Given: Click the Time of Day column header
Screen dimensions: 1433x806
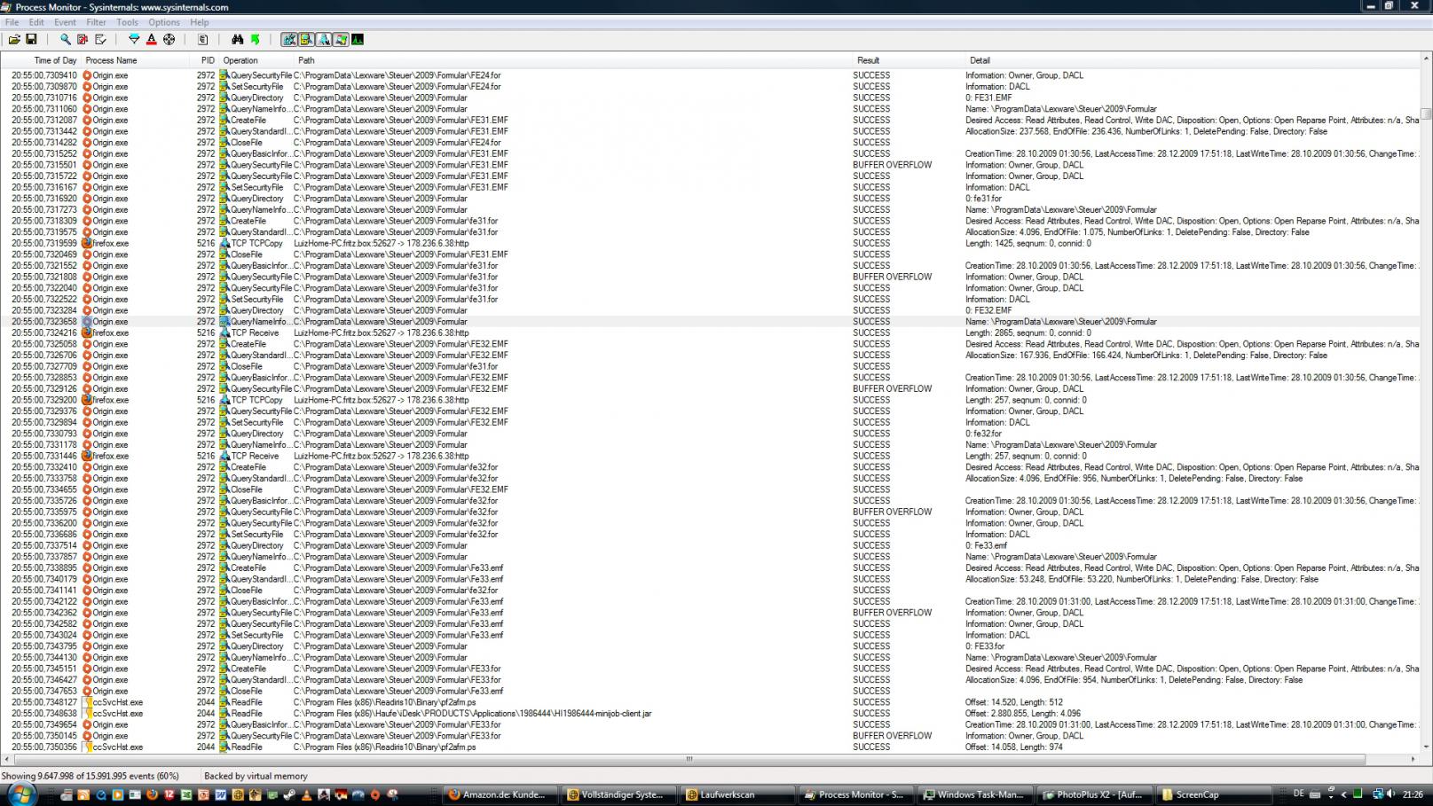Looking at the screenshot, I should tap(42, 60).
